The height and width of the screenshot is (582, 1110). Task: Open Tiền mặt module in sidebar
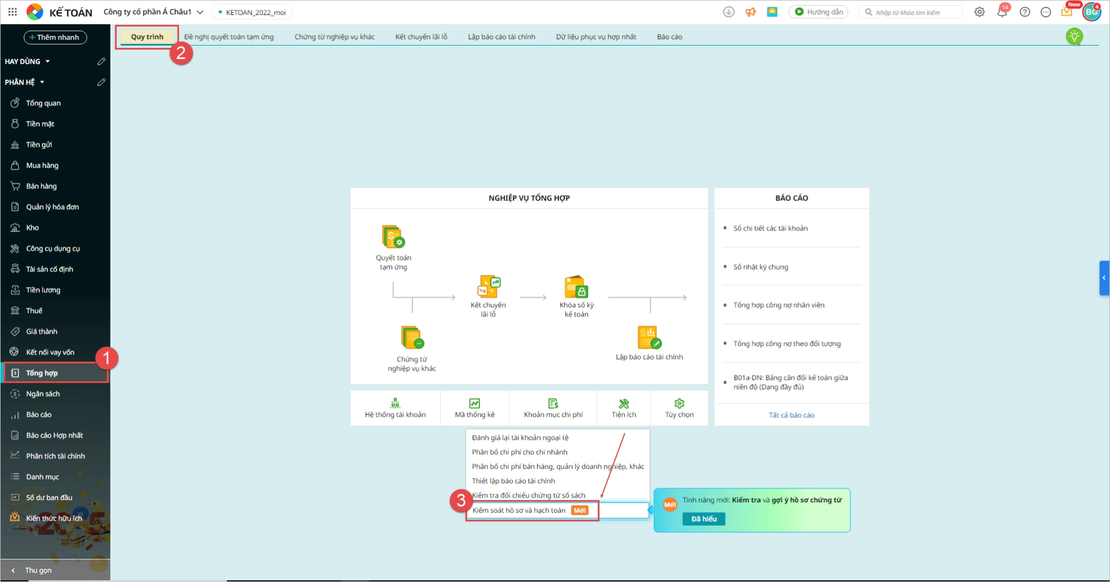pyautogui.click(x=55, y=124)
